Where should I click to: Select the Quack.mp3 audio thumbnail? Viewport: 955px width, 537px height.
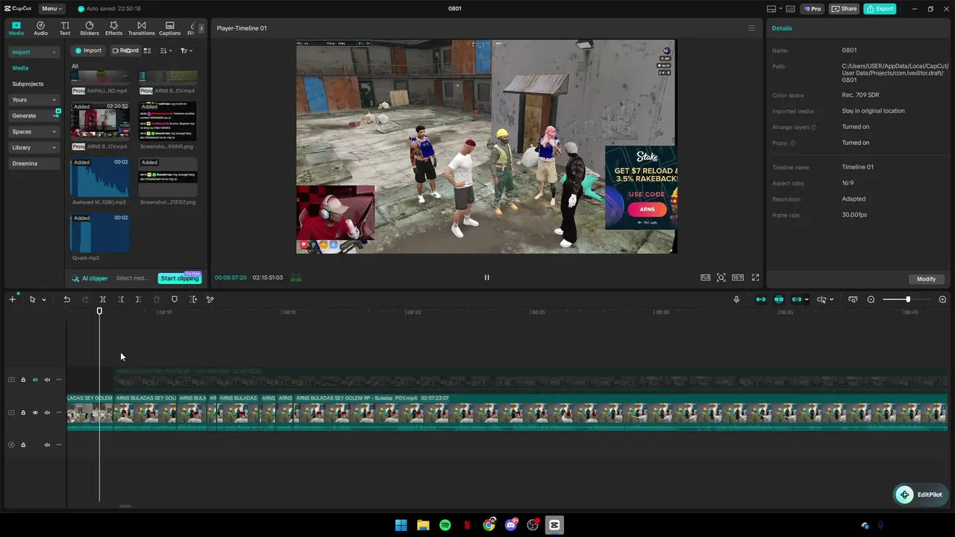tap(100, 233)
